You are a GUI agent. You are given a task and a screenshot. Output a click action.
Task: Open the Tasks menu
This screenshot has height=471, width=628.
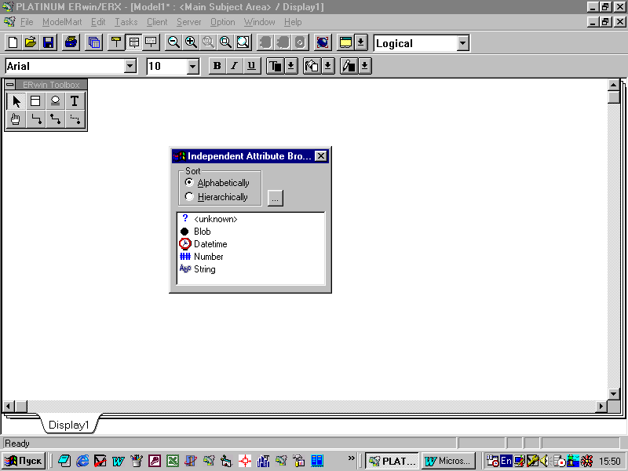(126, 22)
